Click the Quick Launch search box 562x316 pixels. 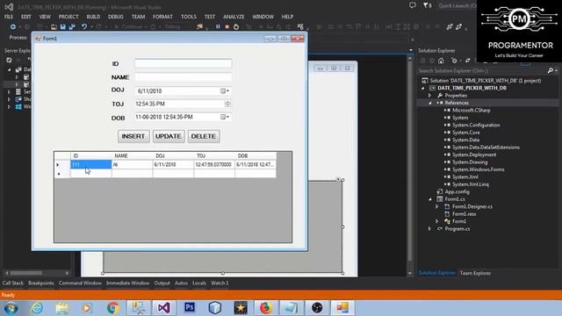457,5
